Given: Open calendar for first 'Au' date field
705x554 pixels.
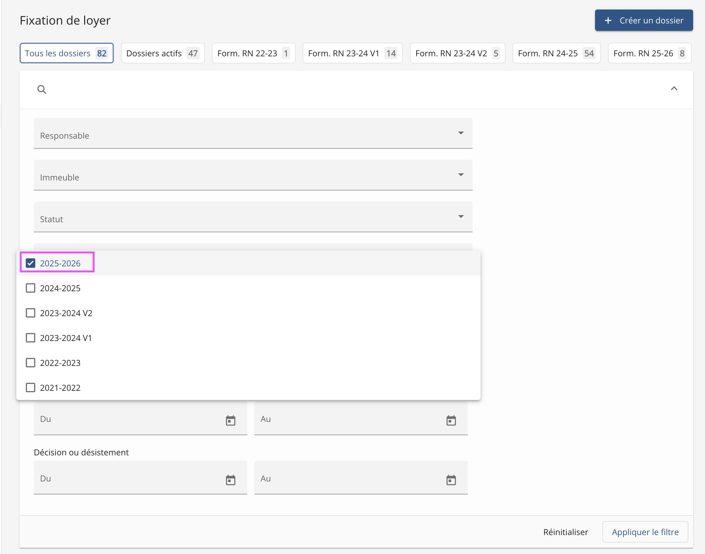Looking at the screenshot, I should (451, 420).
